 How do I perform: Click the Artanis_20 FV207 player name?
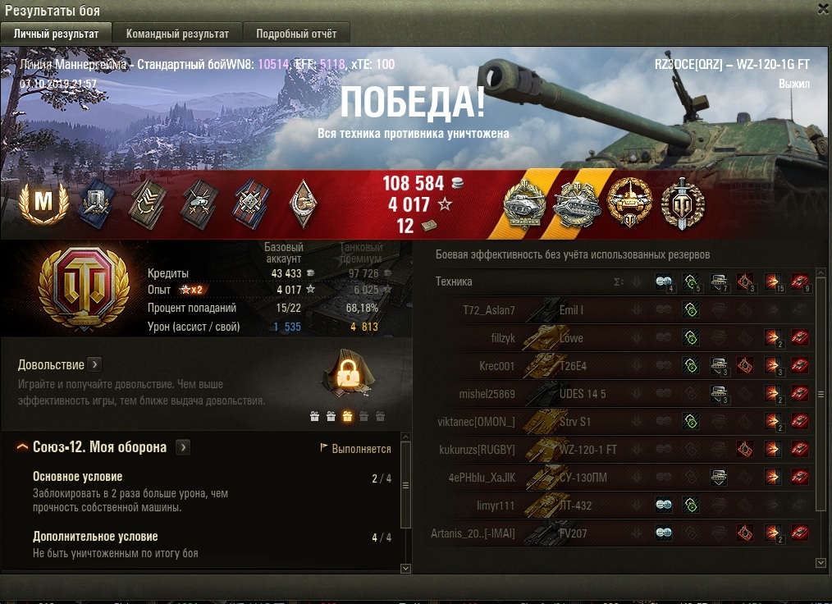[473, 533]
